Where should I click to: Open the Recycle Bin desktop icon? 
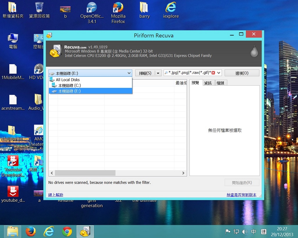click(x=39, y=10)
